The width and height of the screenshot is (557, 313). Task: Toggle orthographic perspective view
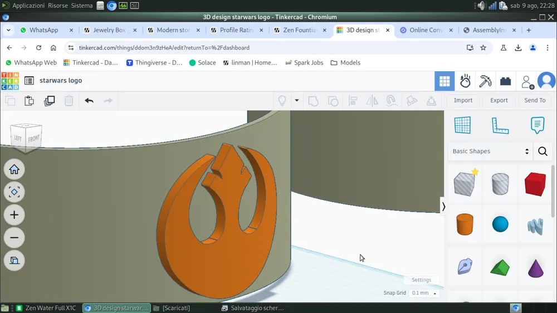tap(14, 261)
